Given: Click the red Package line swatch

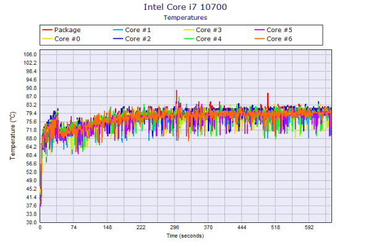Looking at the screenshot, I should click(x=47, y=30).
